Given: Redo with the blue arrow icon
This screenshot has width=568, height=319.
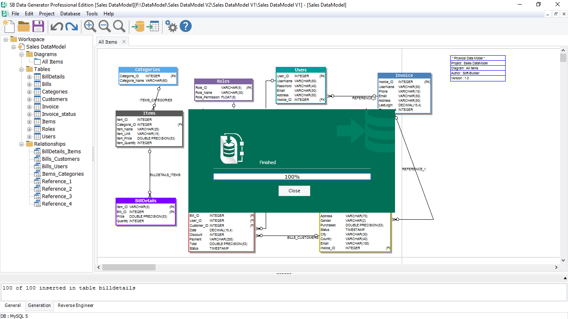Looking at the screenshot, I should [72, 27].
